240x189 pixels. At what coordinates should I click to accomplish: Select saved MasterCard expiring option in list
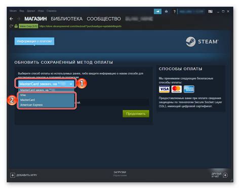point(46,90)
